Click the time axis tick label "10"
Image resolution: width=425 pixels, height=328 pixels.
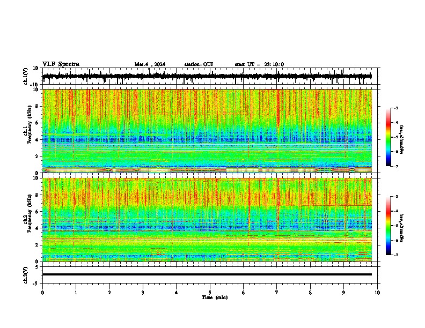pyautogui.click(x=377, y=293)
